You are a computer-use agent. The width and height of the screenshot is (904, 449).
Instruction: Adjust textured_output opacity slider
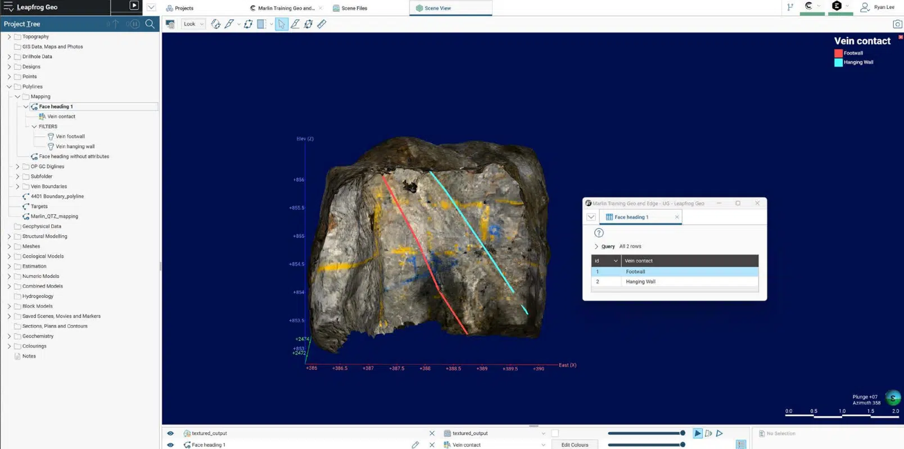(647, 433)
